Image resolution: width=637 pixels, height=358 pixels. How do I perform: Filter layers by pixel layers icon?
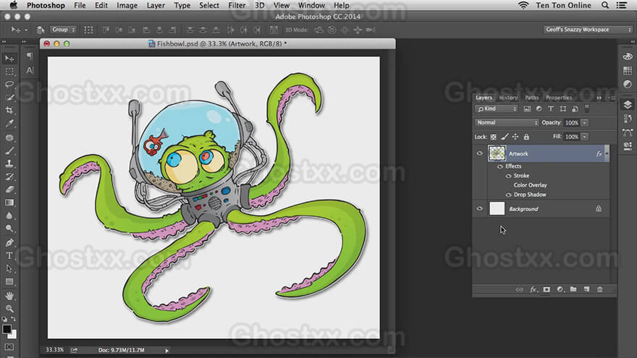click(x=527, y=108)
